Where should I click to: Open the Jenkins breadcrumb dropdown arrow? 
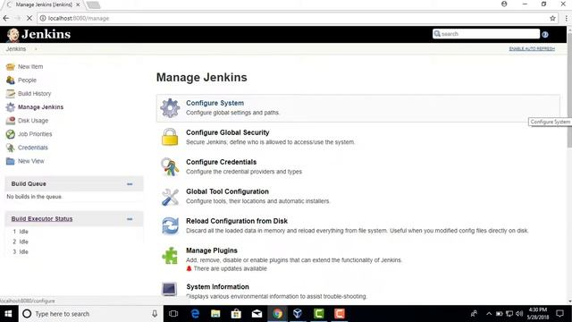pos(36,49)
